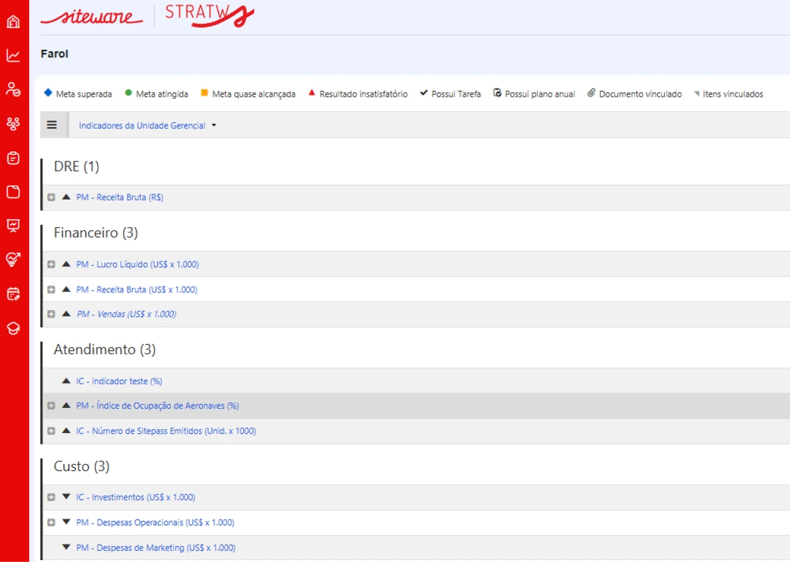Image resolution: width=790 pixels, height=562 pixels.
Task: Open the PM - Despesas de Marketing link
Action: pos(156,548)
